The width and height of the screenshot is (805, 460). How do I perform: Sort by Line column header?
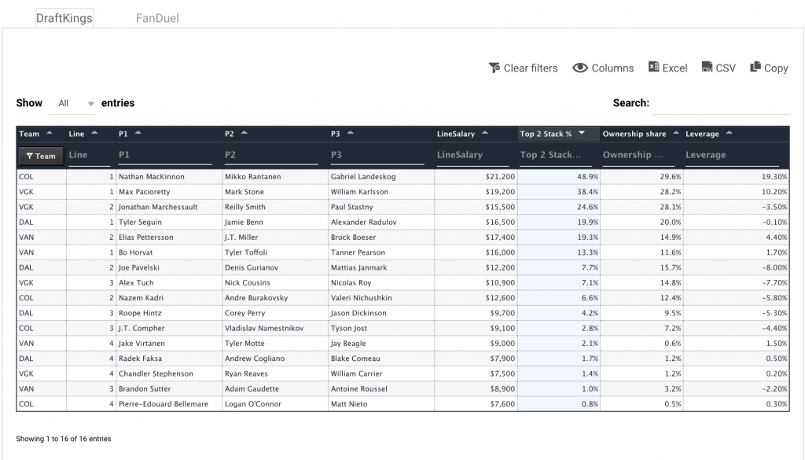(x=91, y=134)
